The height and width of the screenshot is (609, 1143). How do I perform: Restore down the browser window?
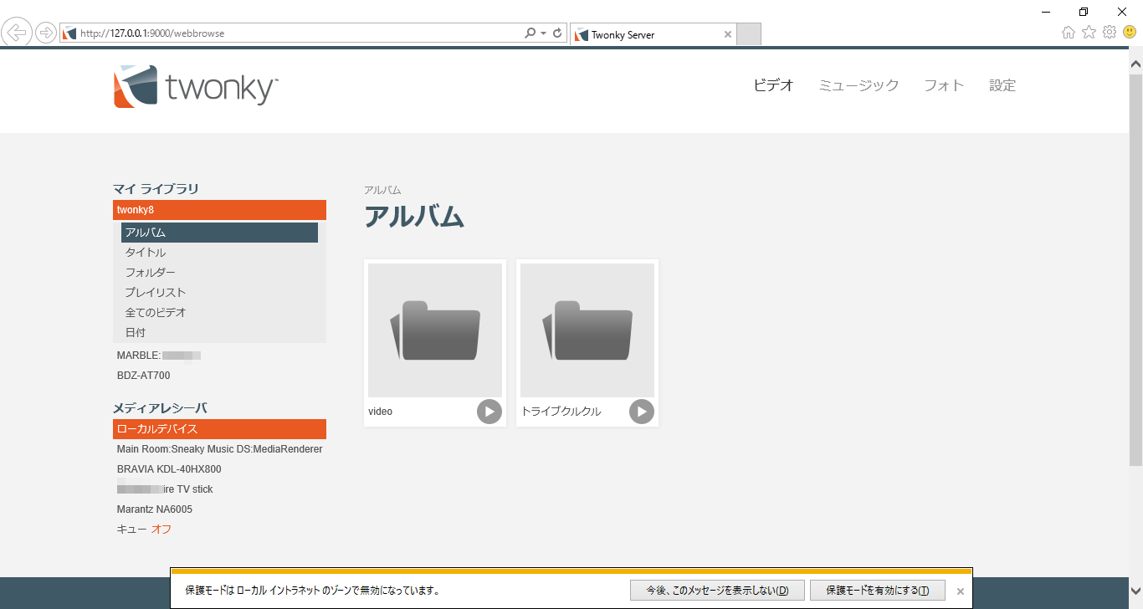coord(1084,11)
